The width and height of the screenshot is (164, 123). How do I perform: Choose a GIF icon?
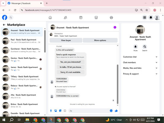65,111
